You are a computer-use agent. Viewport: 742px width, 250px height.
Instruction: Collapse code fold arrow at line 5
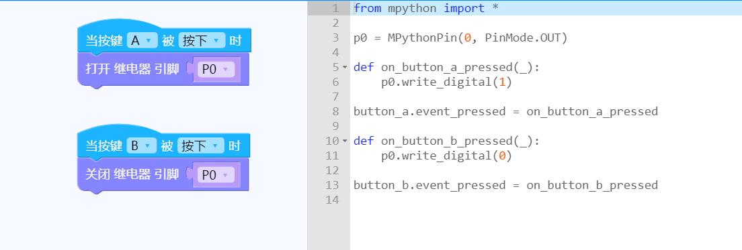pos(345,68)
